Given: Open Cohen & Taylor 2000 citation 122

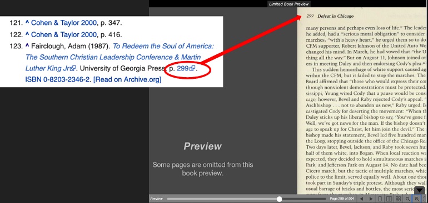Looking at the screenshot, I should coord(63,34).
